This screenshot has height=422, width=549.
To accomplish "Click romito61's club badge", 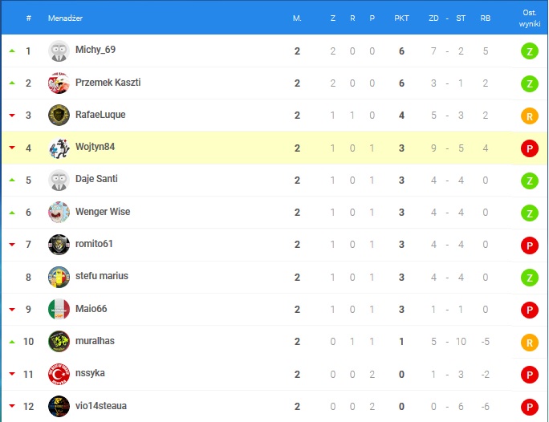I will pyautogui.click(x=59, y=244).
